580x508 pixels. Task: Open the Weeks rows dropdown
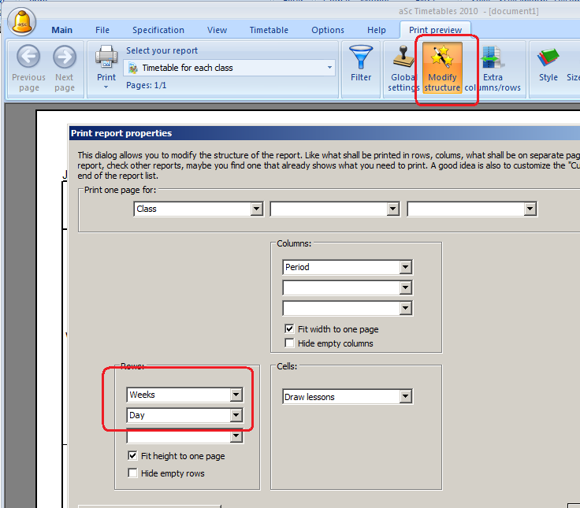(x=236, y=395)
